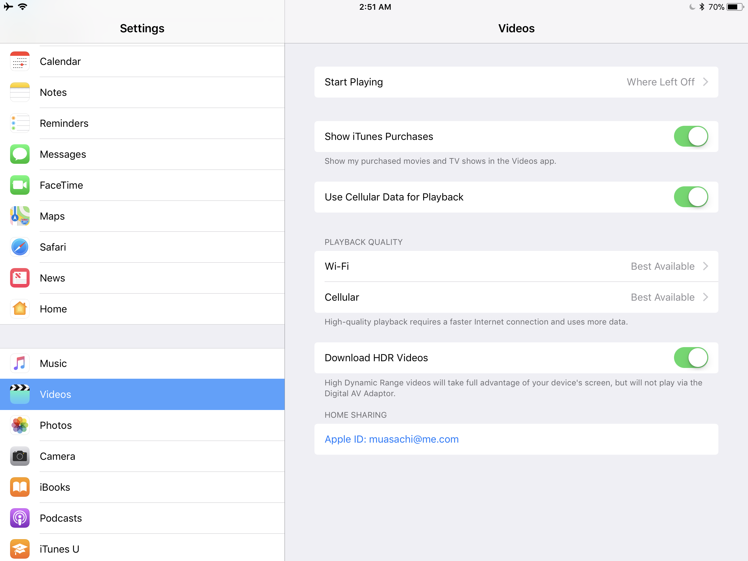
Task: Open Calendar settings row
Action: click(142, 61)
